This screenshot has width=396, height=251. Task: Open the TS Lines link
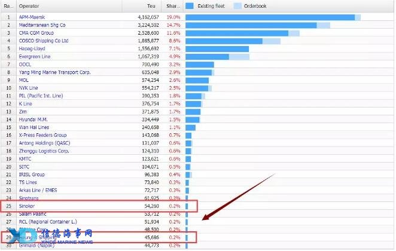(28, 182)
